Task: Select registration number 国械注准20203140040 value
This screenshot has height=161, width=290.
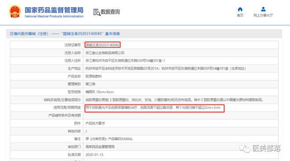Action: coord(102,45)
